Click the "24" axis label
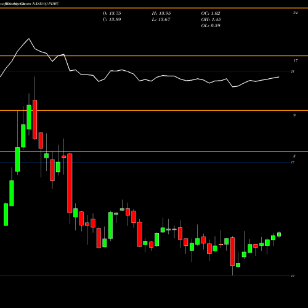 click(295, 13)
